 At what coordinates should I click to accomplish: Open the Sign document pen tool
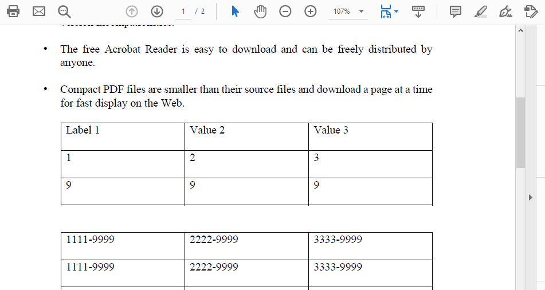tap(505, 11)
